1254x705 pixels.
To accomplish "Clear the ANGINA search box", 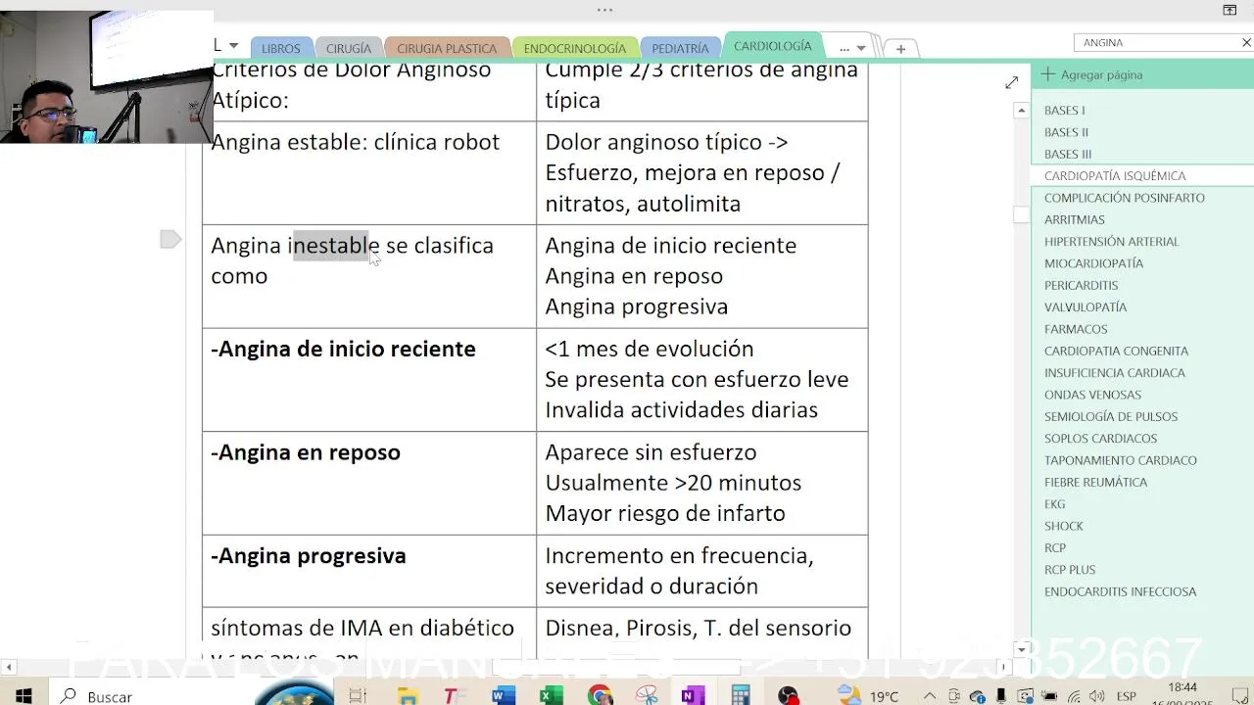I will (x=1246, y=42).
